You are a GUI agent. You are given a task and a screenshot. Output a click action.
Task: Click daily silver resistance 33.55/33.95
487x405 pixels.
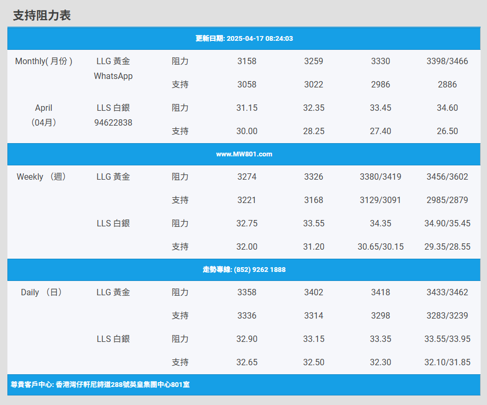click(x=447, y=339)
